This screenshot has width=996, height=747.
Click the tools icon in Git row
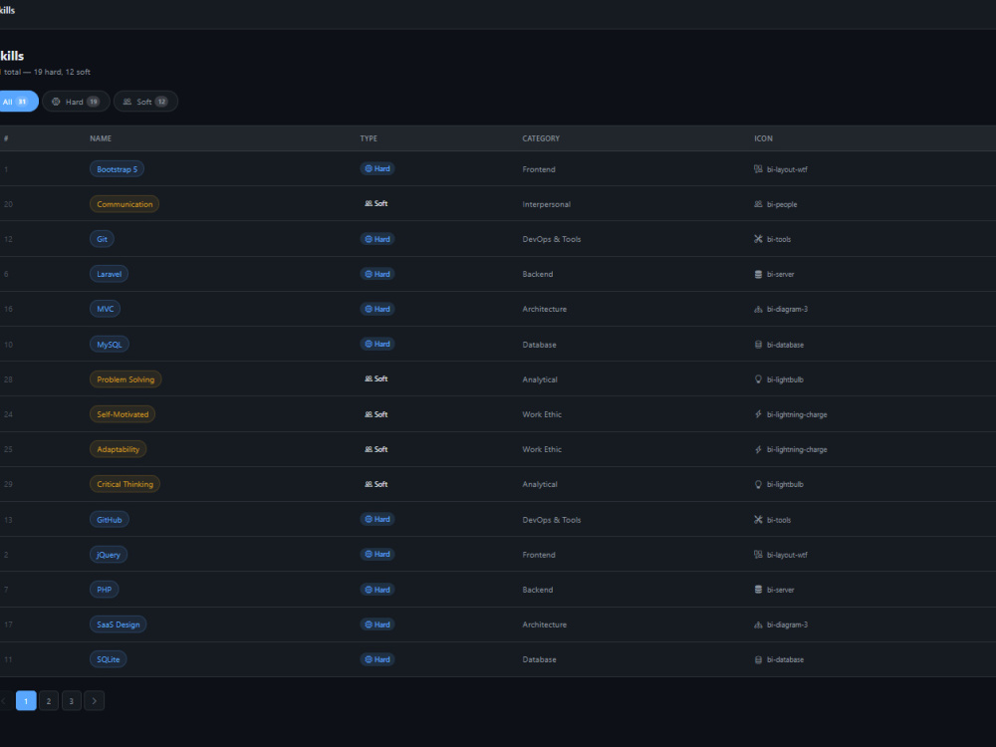(758, 239)
